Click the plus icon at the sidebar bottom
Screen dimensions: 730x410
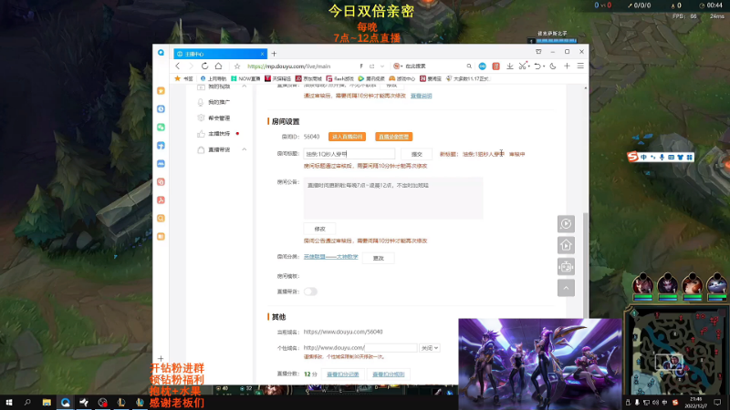pos(161,359)
